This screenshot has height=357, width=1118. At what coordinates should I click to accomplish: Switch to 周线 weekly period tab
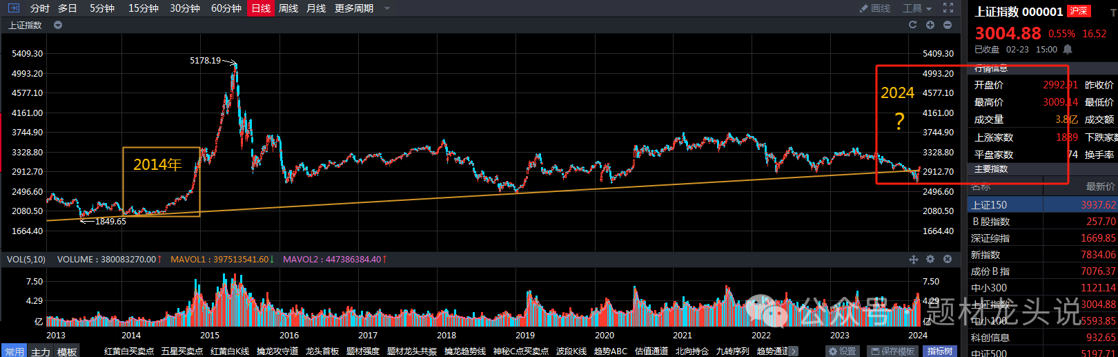click(x=288, y=8)
